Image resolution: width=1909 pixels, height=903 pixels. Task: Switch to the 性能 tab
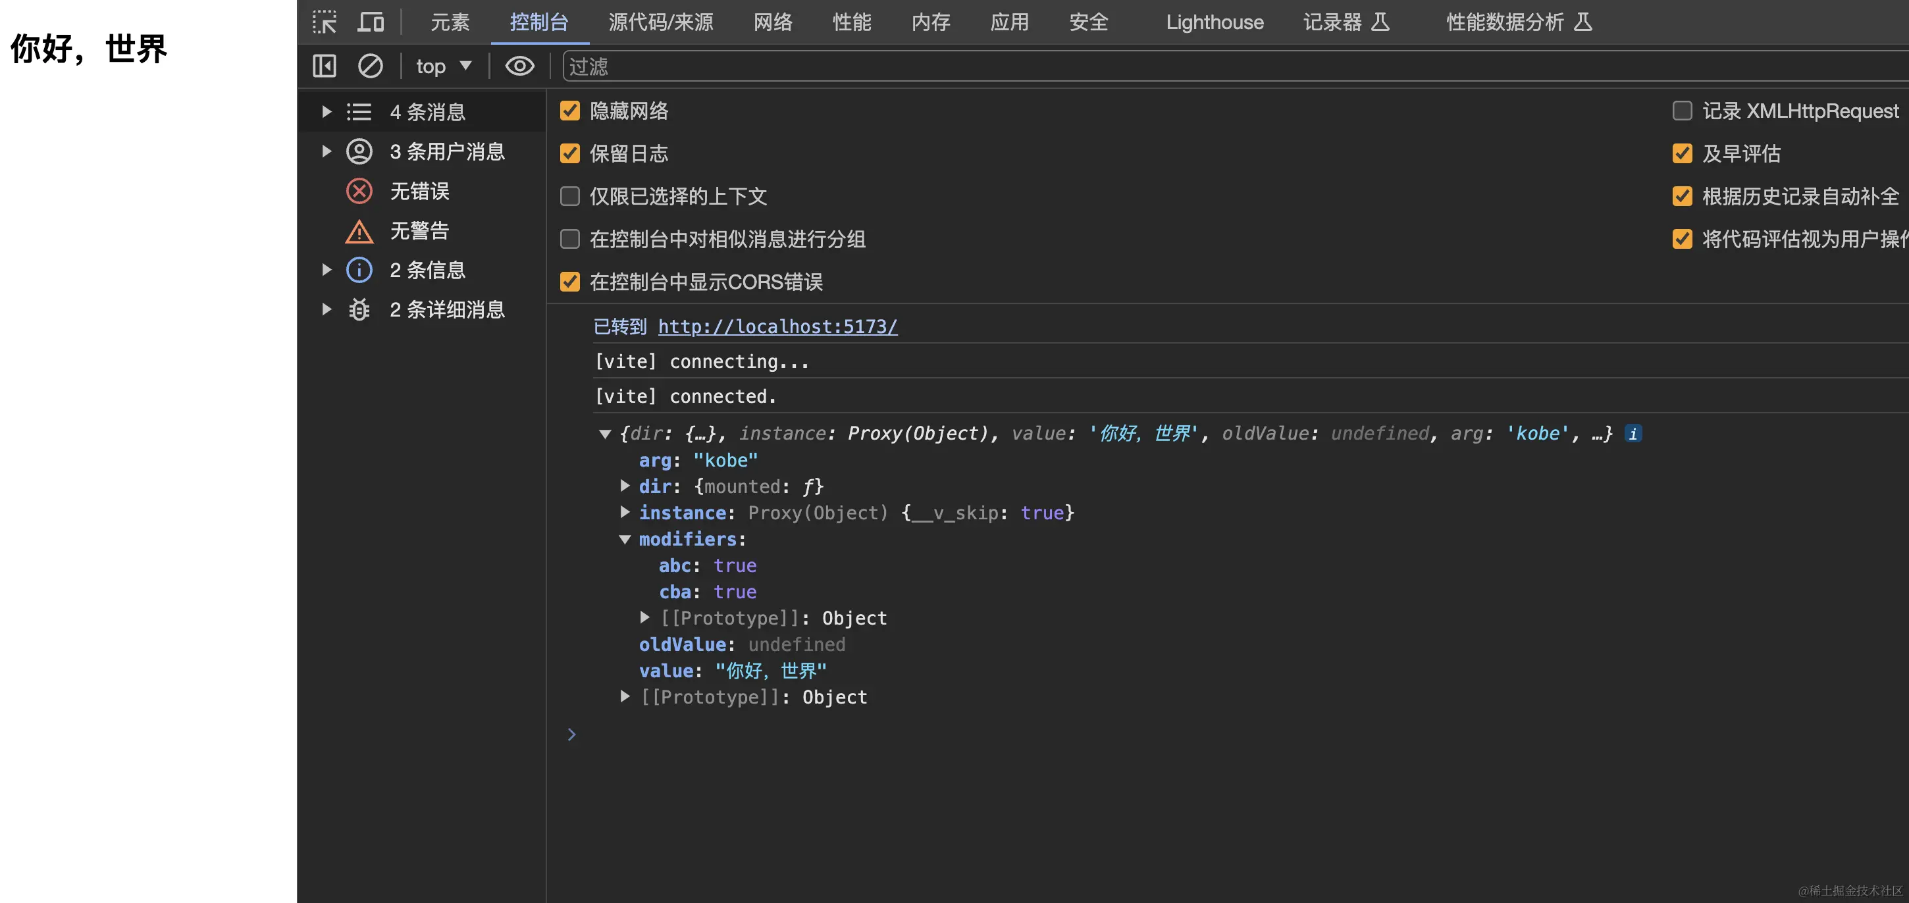852,22
